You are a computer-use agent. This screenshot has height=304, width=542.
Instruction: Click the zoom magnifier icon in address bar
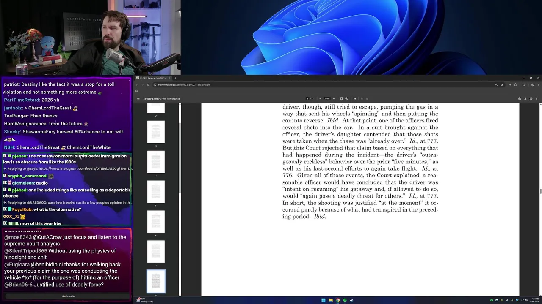tap(496, 84)
